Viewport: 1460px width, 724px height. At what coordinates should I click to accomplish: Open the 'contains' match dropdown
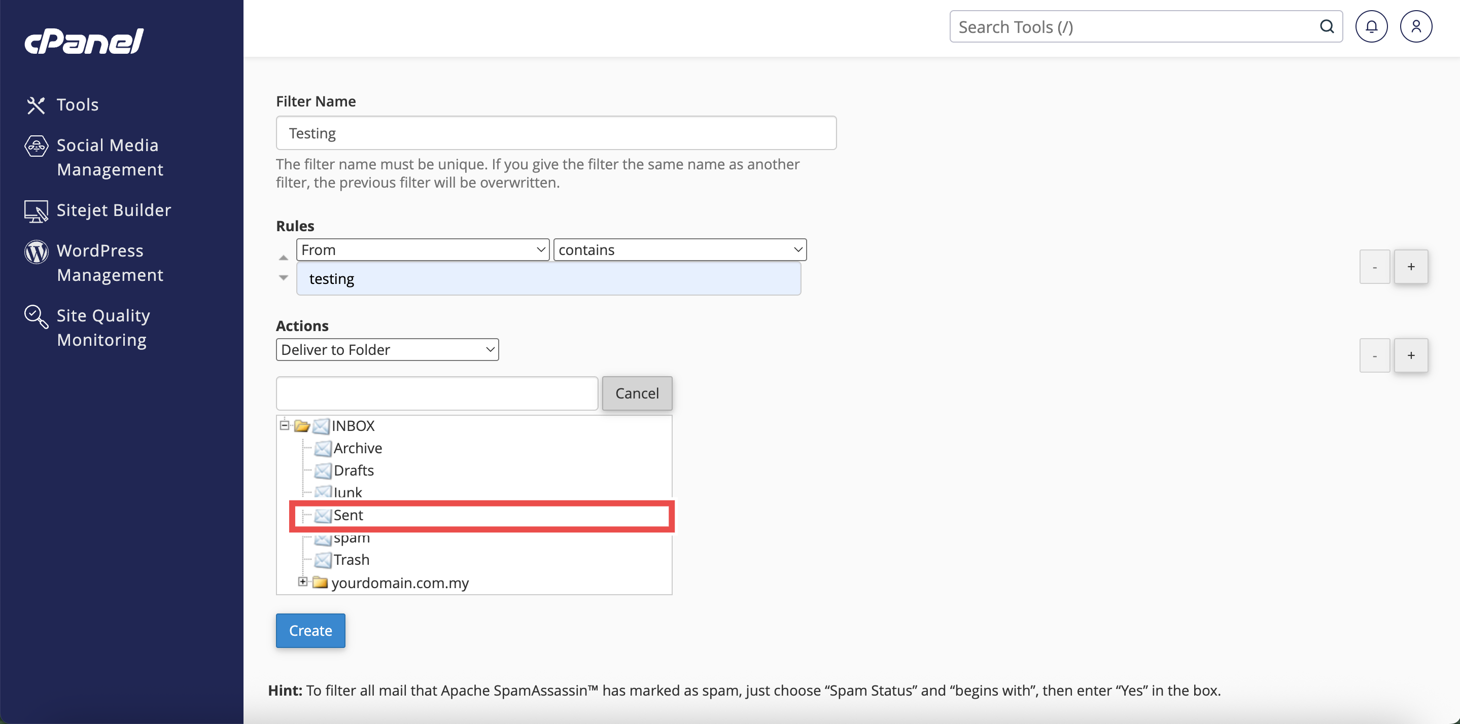coord(679,250)
